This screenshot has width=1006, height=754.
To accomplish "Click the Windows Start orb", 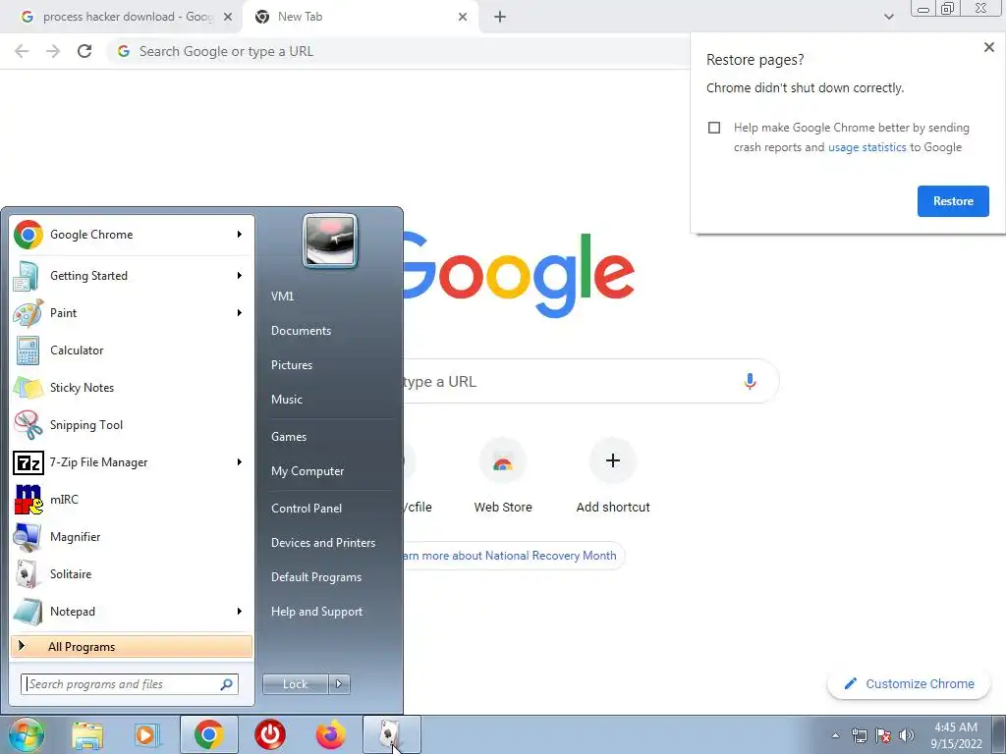I will [26, 734].
